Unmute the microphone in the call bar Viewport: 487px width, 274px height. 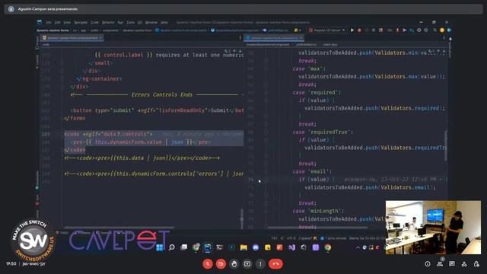point(208,264)
